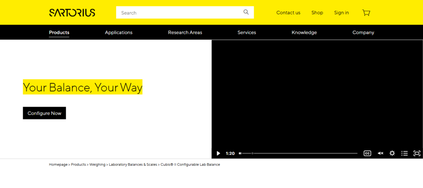The image size is (423, 188).
Task: Click the Sartorius logo
Action: 72,13
